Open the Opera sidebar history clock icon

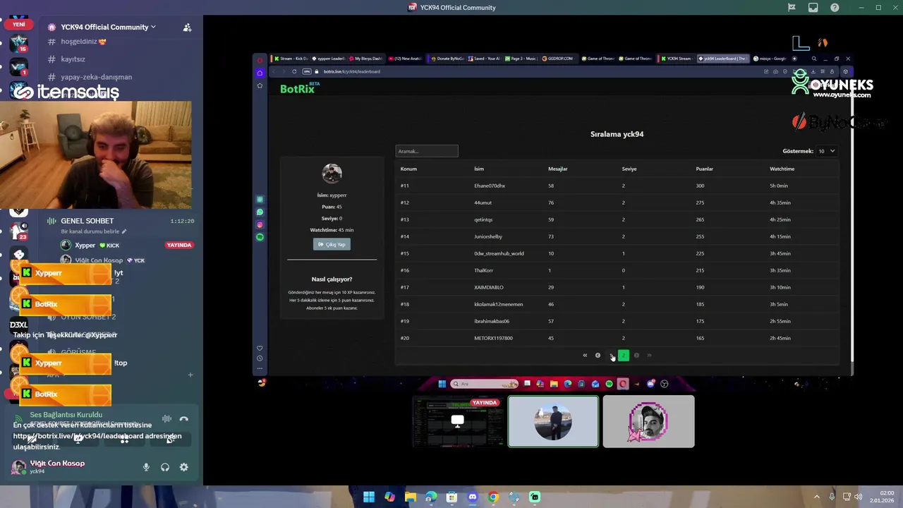(x=260, y=358)
